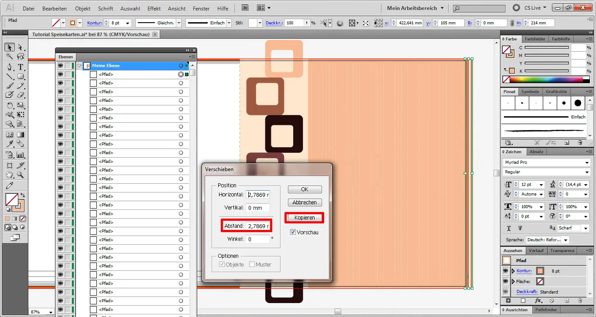
Task: Select the Hand tool
Action: pyautogui.click(x=10, y=175)
